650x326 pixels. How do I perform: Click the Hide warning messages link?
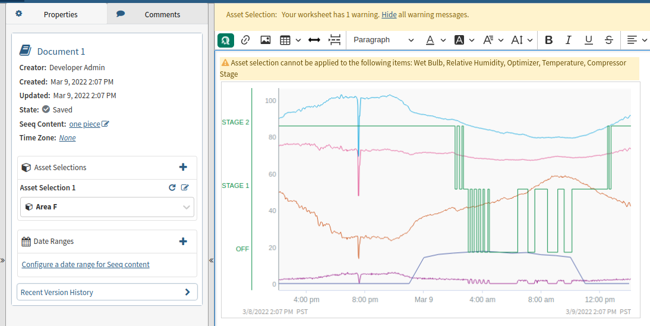[x=389, y=14]
